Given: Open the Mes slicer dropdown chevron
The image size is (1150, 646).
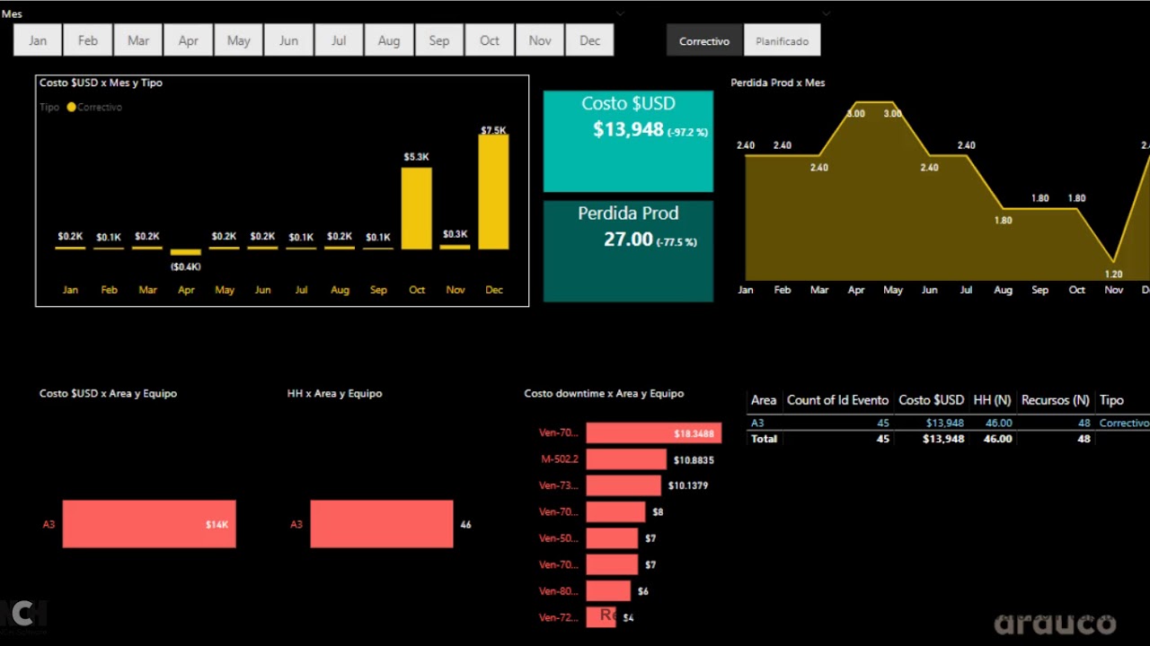Looking at the screenshot, I should coord(620,13).
